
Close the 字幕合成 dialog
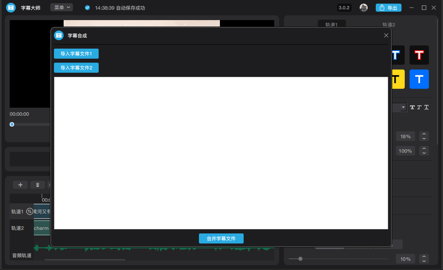[386, 35]
